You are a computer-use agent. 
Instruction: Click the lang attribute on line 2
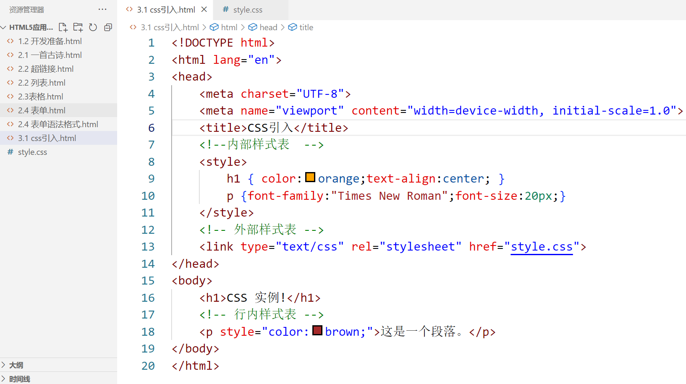click(x=227, y=60)
